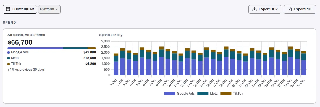This screenshot has height=107, width=320.
Task: Click the calendar icon in date range button
Action: 8,9
